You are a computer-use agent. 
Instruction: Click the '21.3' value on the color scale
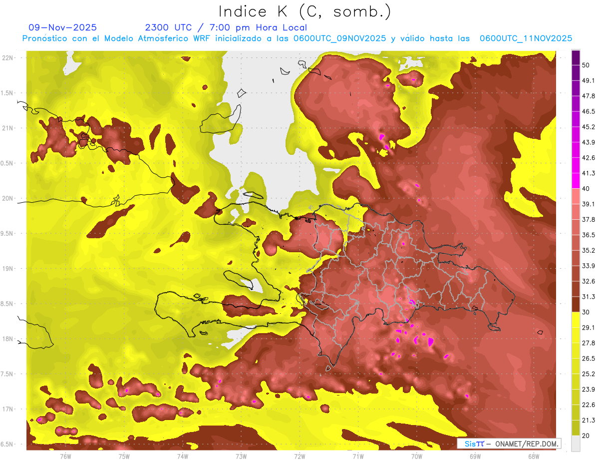click(x=588, y=420)
